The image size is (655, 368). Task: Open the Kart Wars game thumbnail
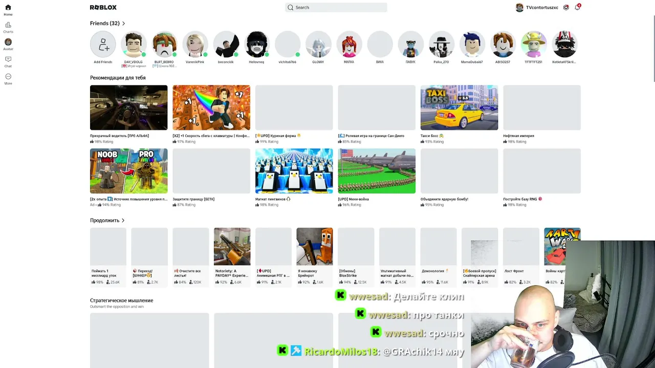tap(562, 247)
